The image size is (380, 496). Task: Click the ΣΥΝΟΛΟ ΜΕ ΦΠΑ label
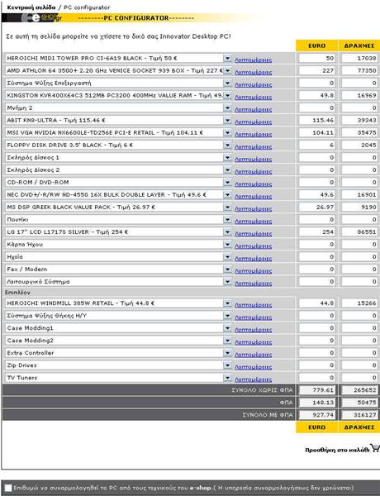click(x=268, y=415)
